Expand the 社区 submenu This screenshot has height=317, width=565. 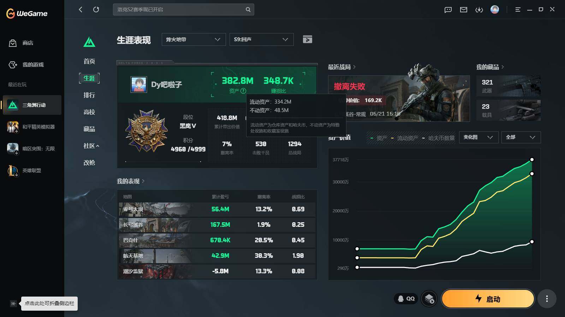click(91, 146)
